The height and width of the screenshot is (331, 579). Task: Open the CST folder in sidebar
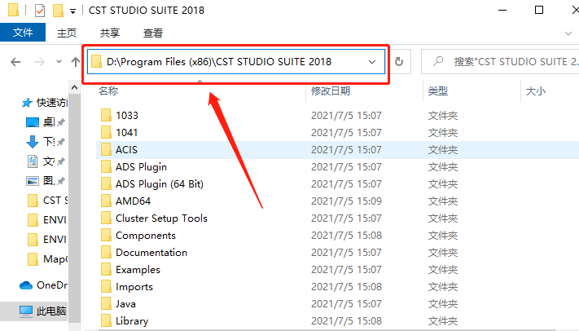pos(47,201)
